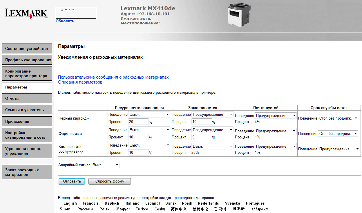Viewport: 362px width, 213px height.
Task: Open Профиль сканирования menu item
Action: click(27, 60)
